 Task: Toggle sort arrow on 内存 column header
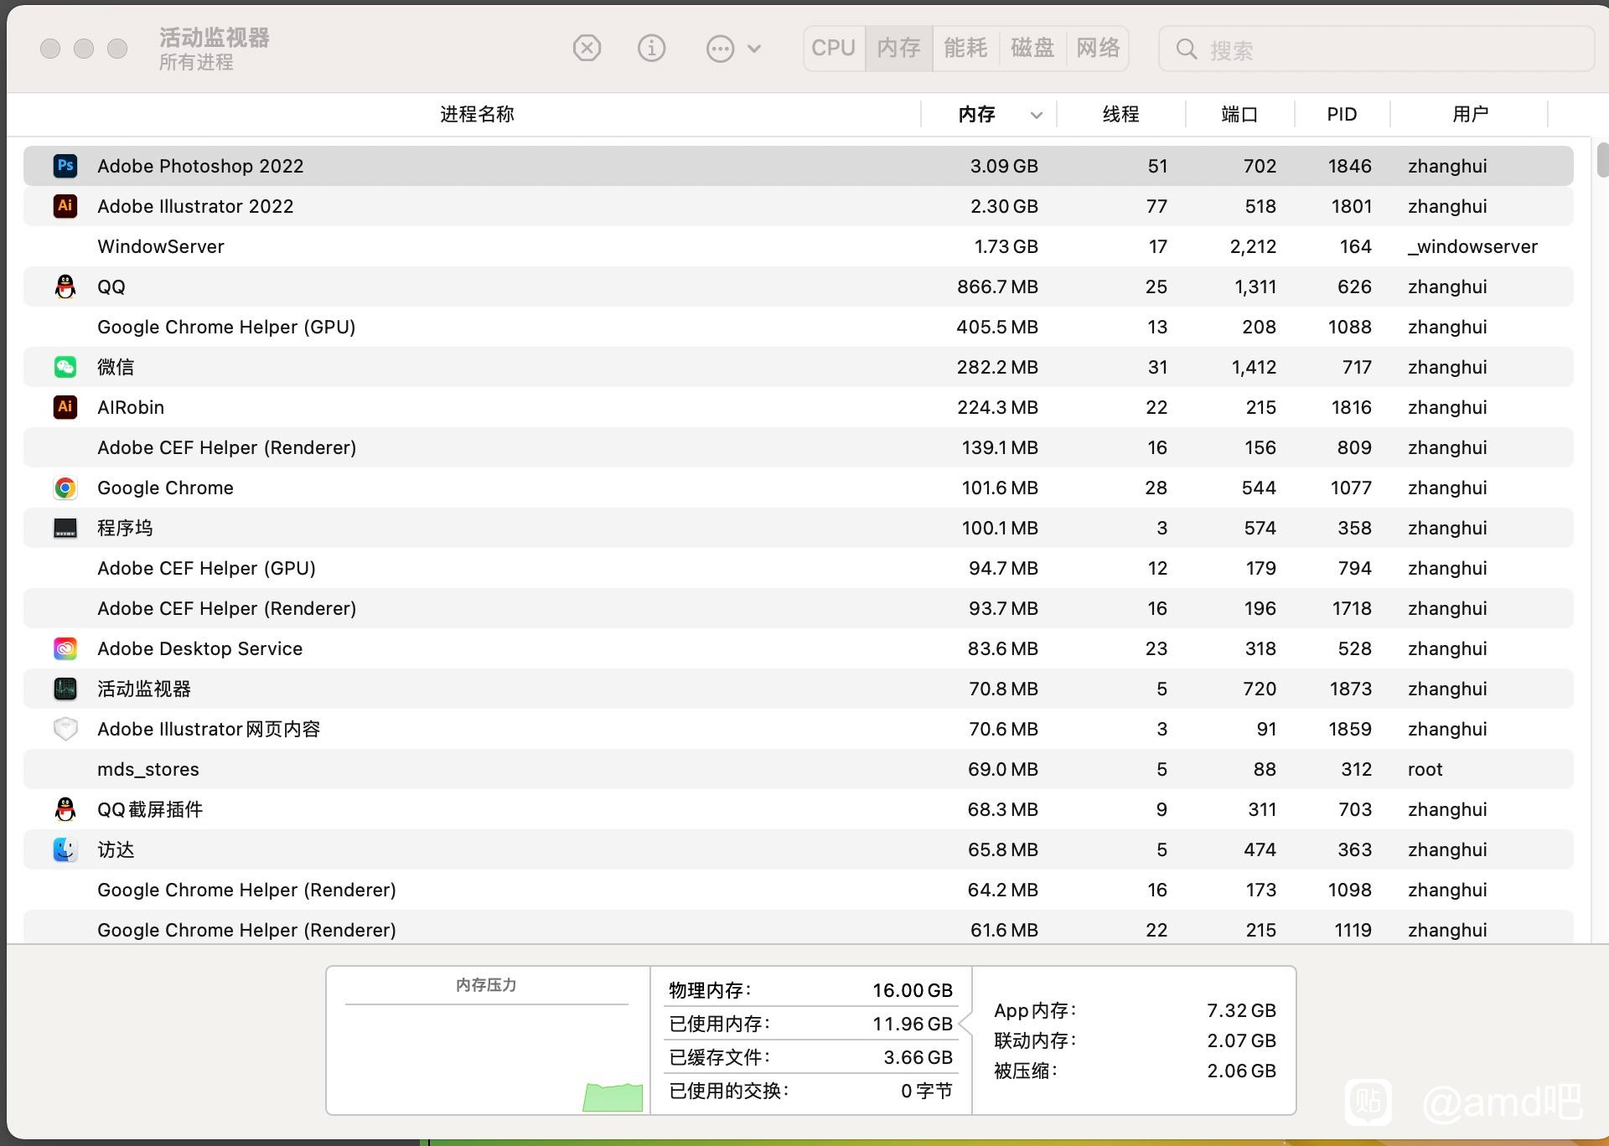[1036, 115]
